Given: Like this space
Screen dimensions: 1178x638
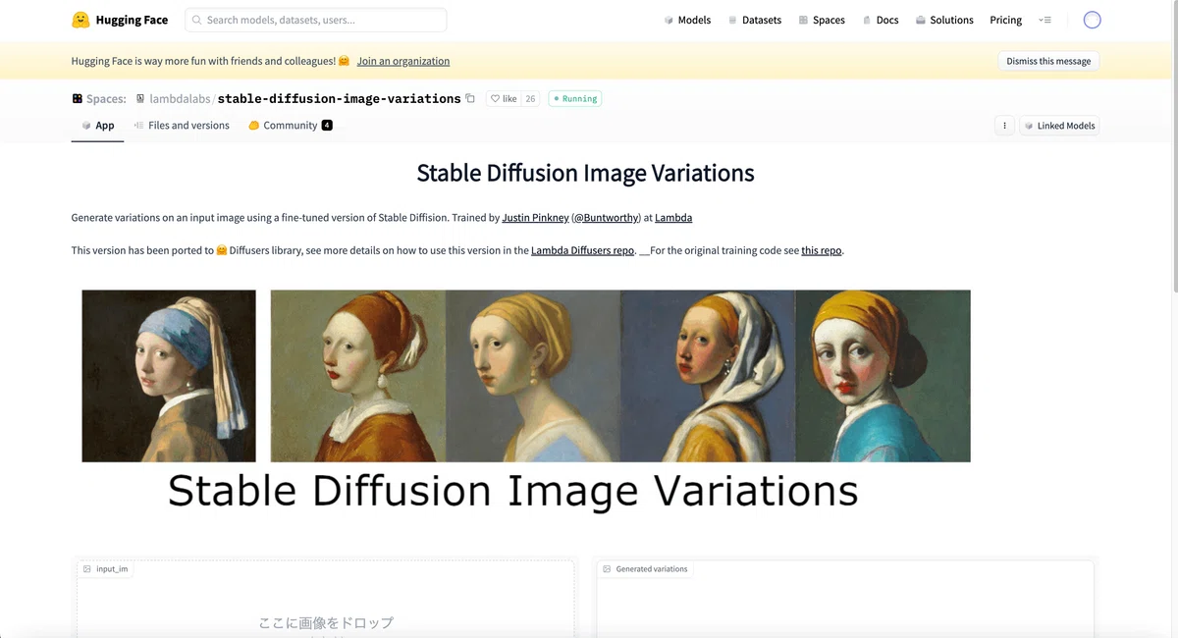Looking at the screenshot, I should [504, 98].
